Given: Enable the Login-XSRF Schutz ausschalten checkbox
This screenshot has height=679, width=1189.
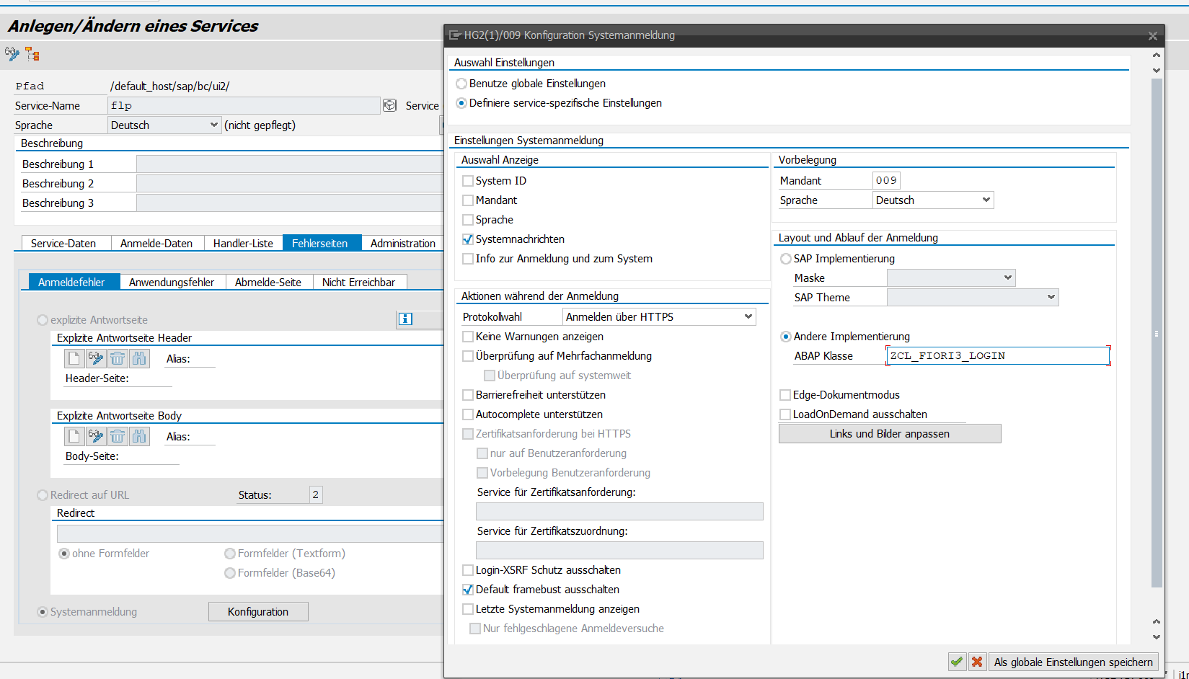Looking at the screenshot, I should pos(468,570).
